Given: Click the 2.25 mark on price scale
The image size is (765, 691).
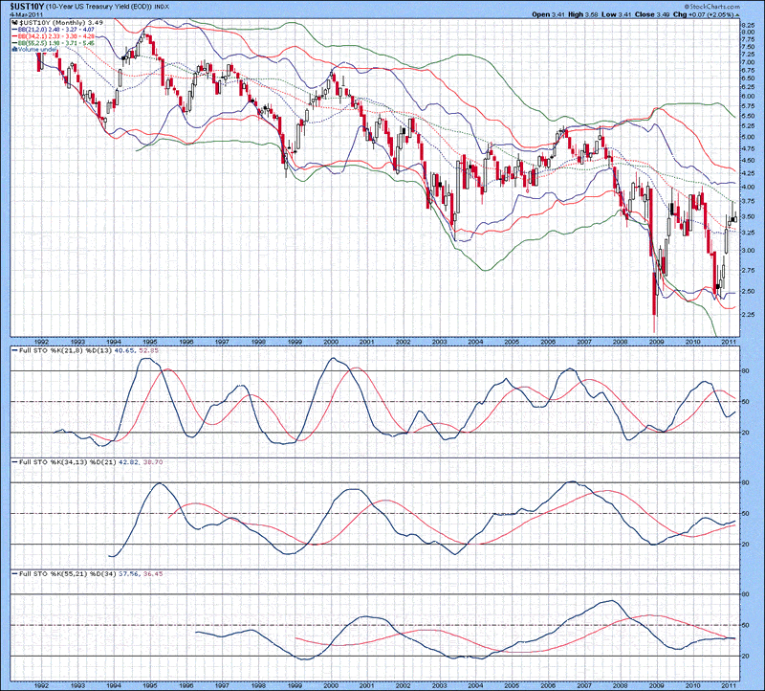Looking at the screenshot, I should (x=748, y=314).
